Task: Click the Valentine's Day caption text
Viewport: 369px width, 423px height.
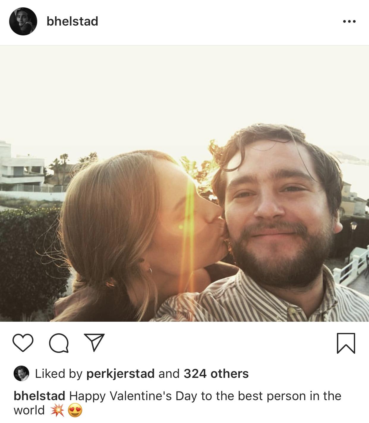Action: pos(205,396)
